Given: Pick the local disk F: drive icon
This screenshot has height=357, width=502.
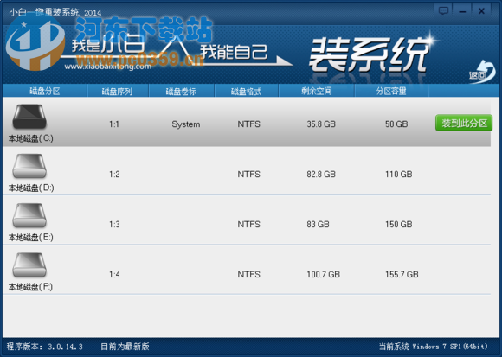Looking at the screenshot, I should tap(29, 265).
